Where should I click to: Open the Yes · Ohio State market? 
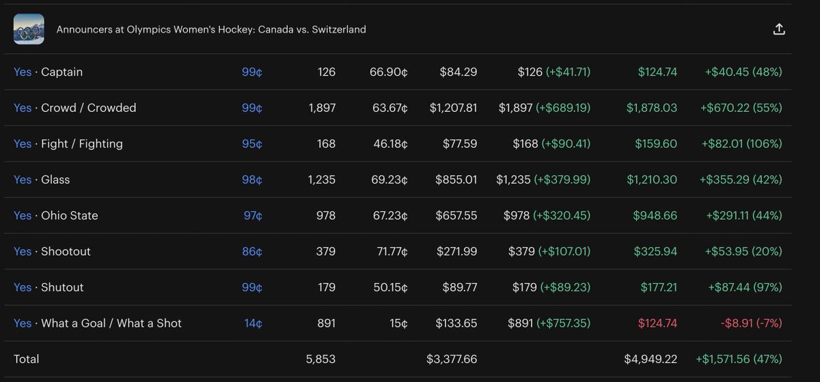[56, 216]
